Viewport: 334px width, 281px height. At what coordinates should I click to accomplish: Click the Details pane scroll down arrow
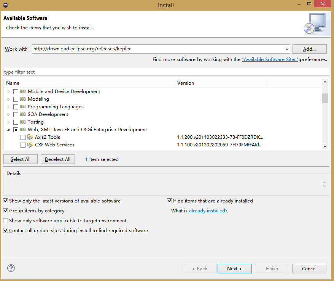[324, 186]
